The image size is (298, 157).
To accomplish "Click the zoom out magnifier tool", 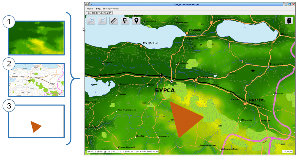I will [102, 20].
